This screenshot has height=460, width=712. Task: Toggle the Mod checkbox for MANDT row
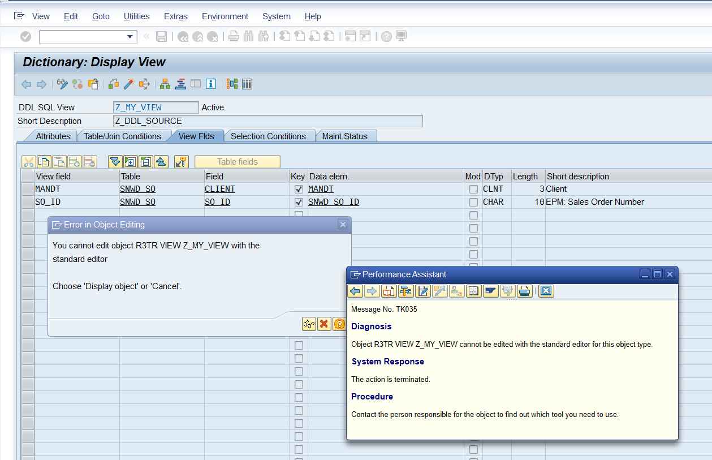(473, 189)
